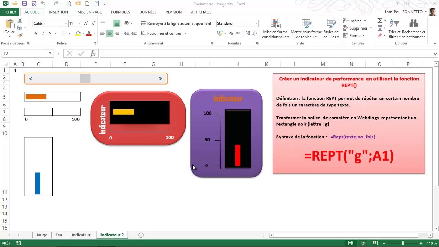
Task: Toggle align text right
Action: pos(117,33)
